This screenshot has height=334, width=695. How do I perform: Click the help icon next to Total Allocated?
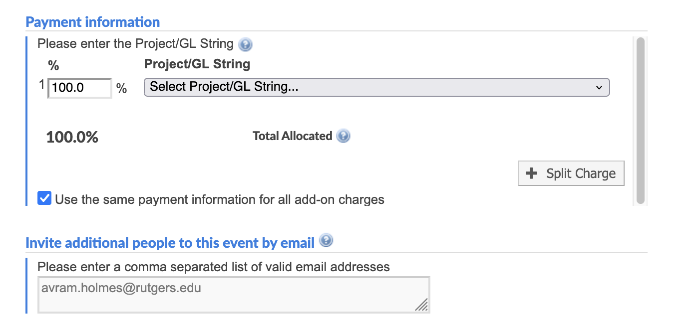(x=343, y=136)
